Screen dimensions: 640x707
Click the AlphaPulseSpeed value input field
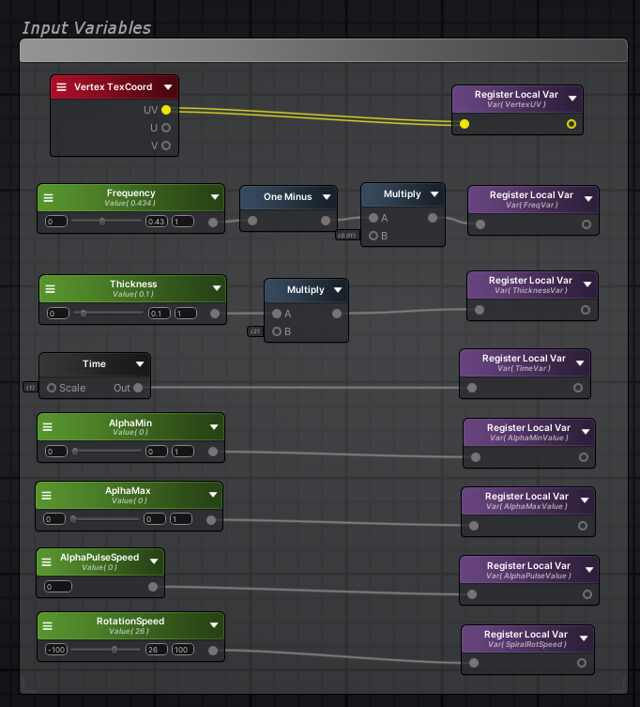[58, 587]
